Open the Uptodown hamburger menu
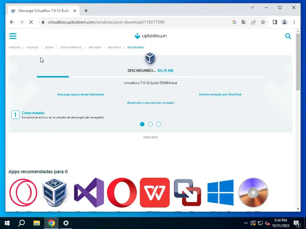 tap(13, 36)
